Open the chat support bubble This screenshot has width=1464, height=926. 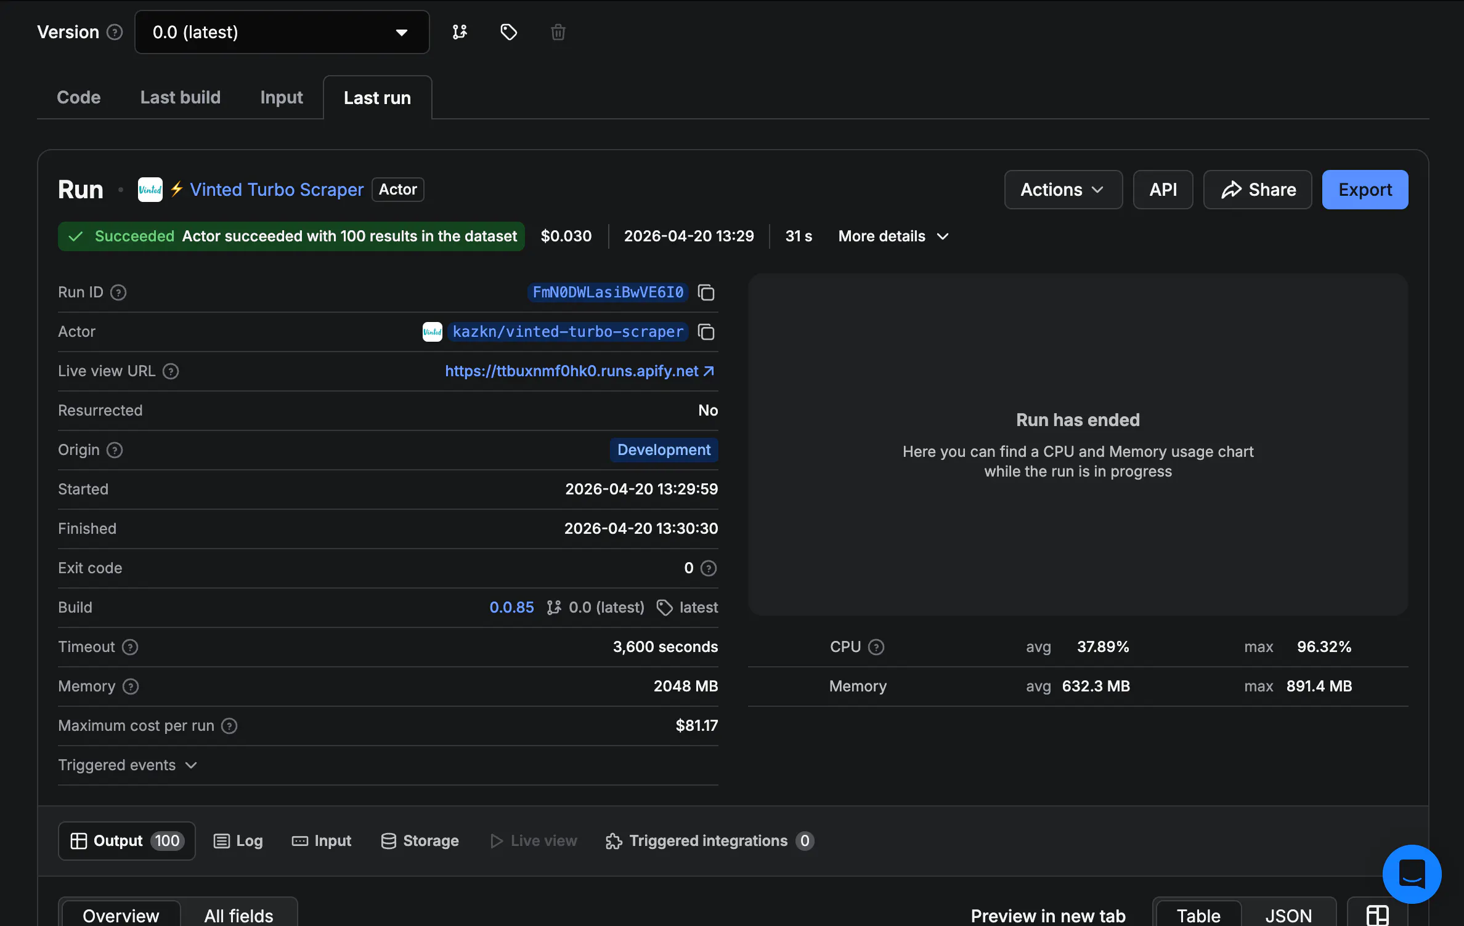click(x=1412, y=874)
